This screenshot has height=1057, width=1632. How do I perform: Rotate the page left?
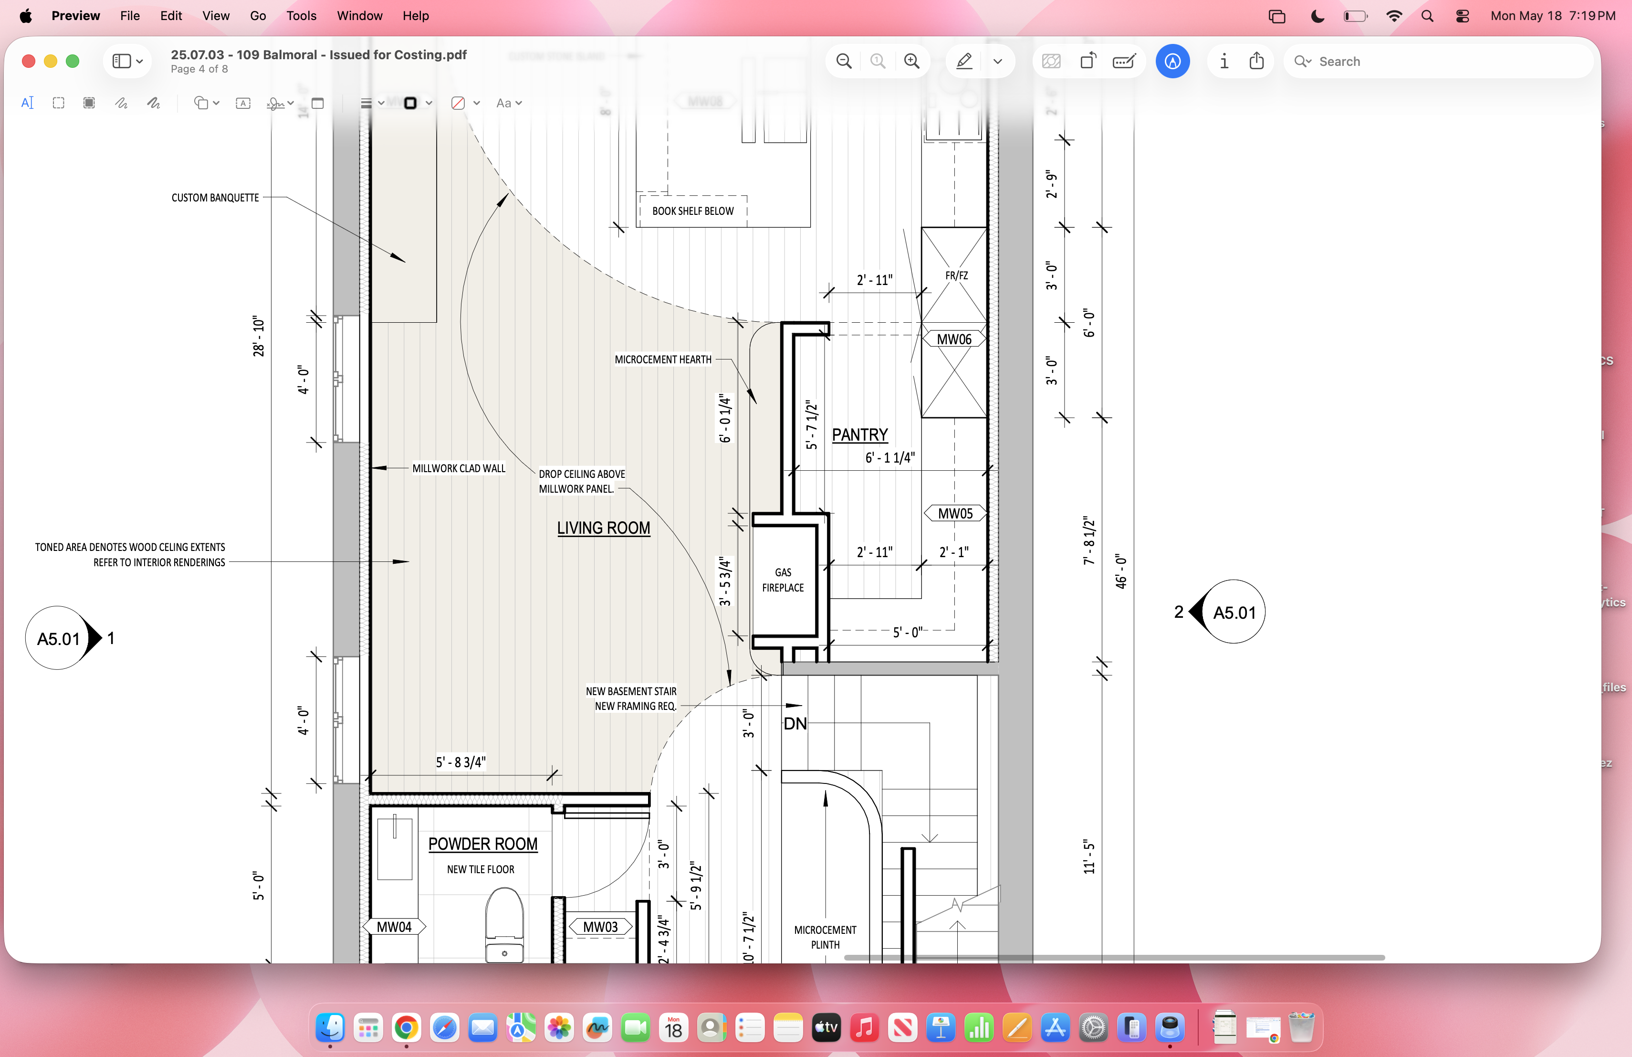pos(1088,61)
